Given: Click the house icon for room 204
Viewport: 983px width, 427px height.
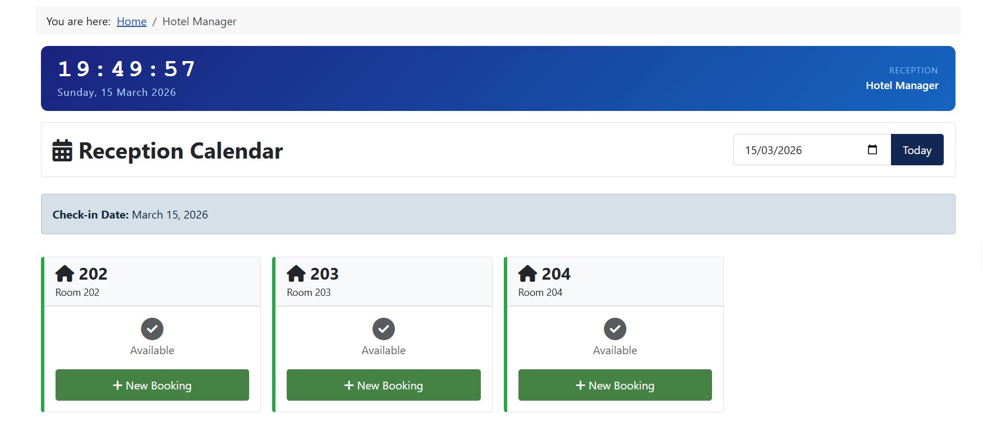Looking at the screenshot, I should pos(527,273).
